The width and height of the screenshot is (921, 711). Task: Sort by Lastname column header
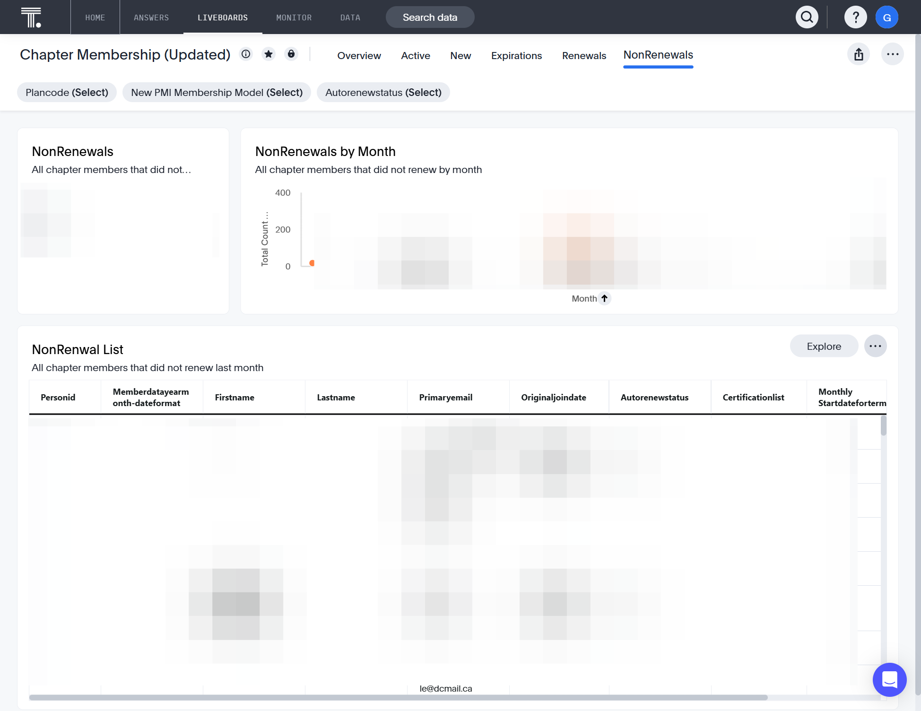(x=356, y=397)
